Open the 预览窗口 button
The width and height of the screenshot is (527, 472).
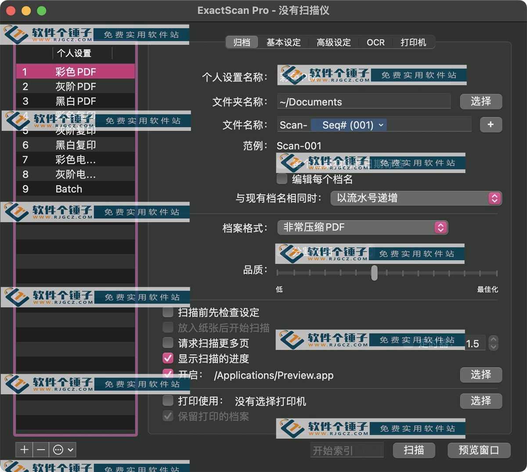tap(479, 450)
